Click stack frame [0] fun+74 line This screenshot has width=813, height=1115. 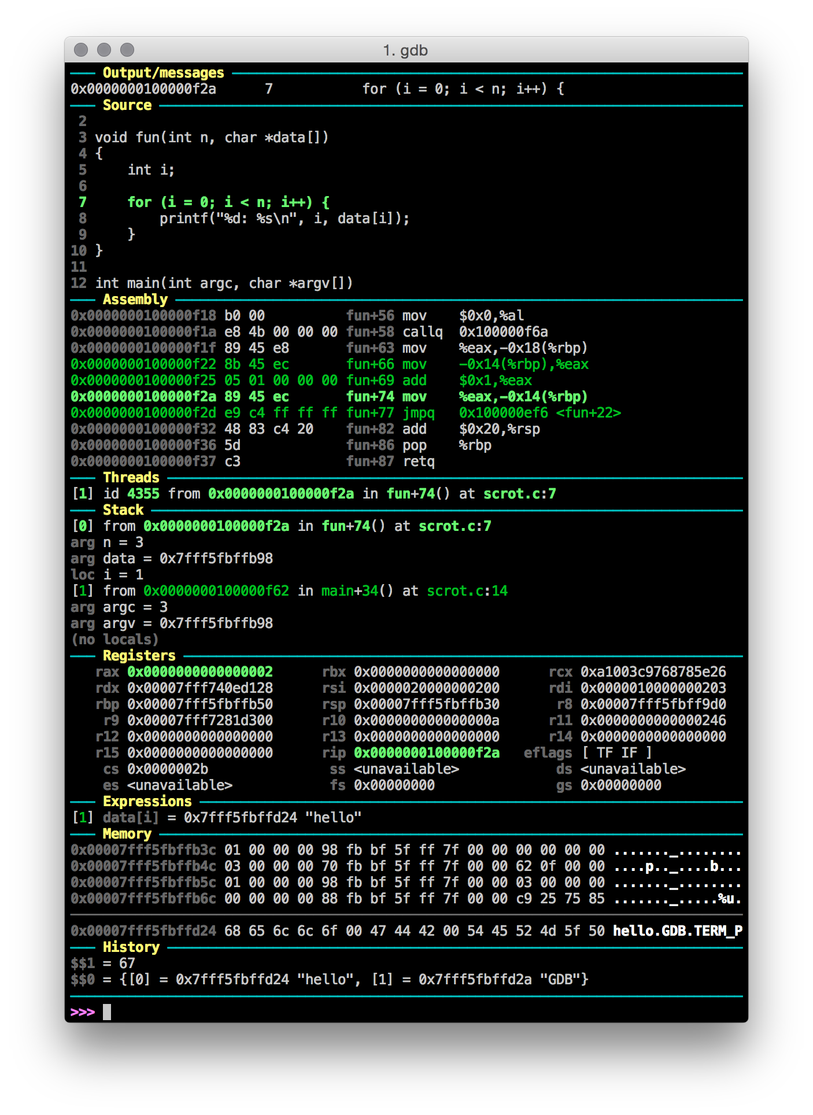pos(281,526)
